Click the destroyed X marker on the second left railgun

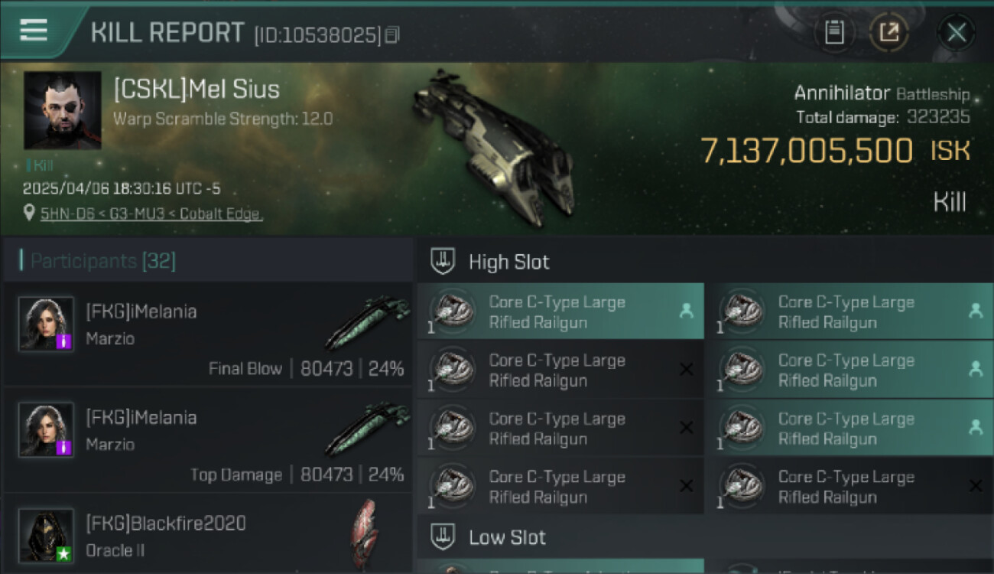coord(686,370)
